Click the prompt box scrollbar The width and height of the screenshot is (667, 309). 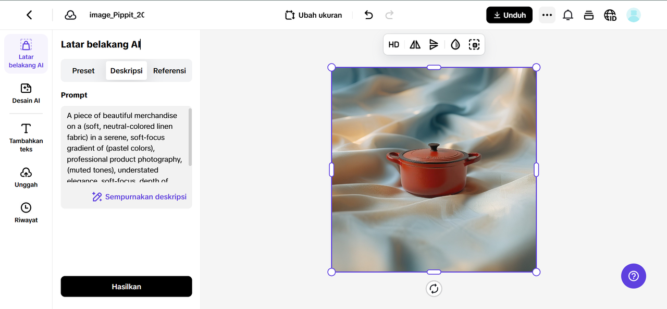click(190, 137)
